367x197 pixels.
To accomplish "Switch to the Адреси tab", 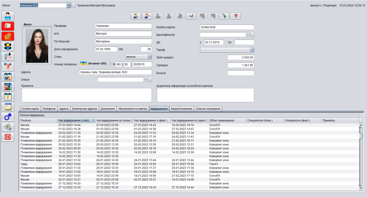I will click(64, 109).
